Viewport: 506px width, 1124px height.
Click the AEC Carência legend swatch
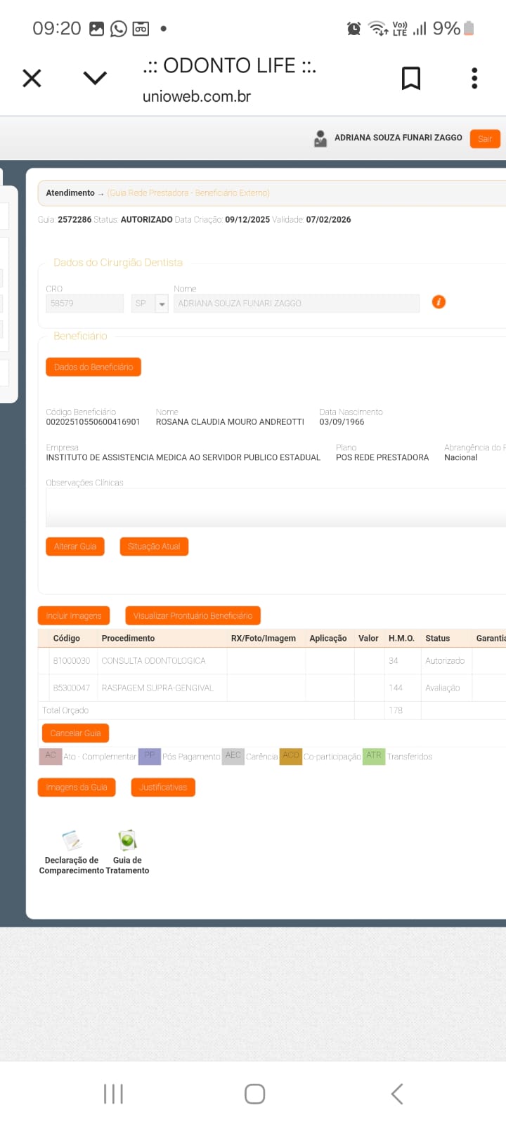233,756
